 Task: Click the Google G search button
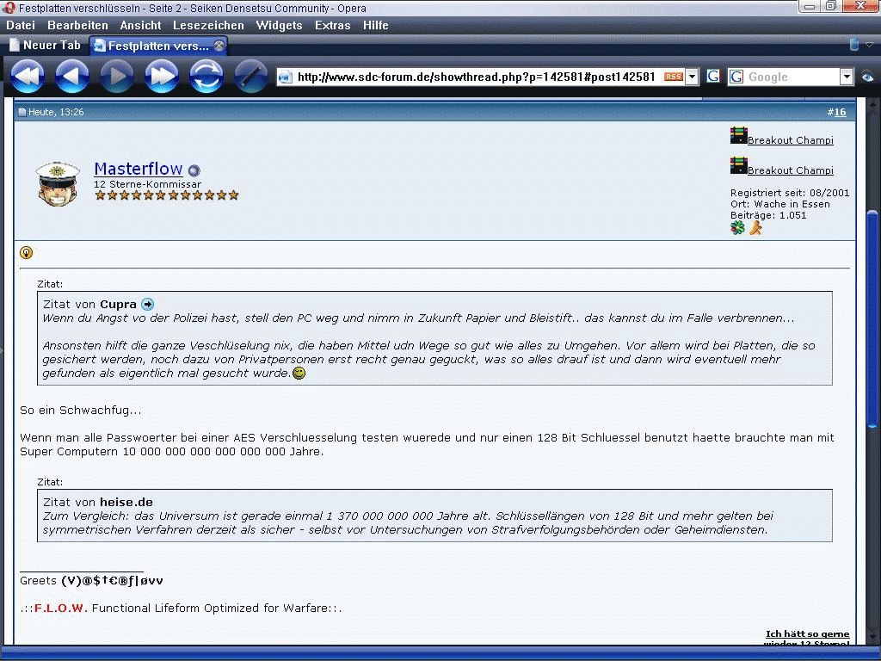(x=713, y=77)
